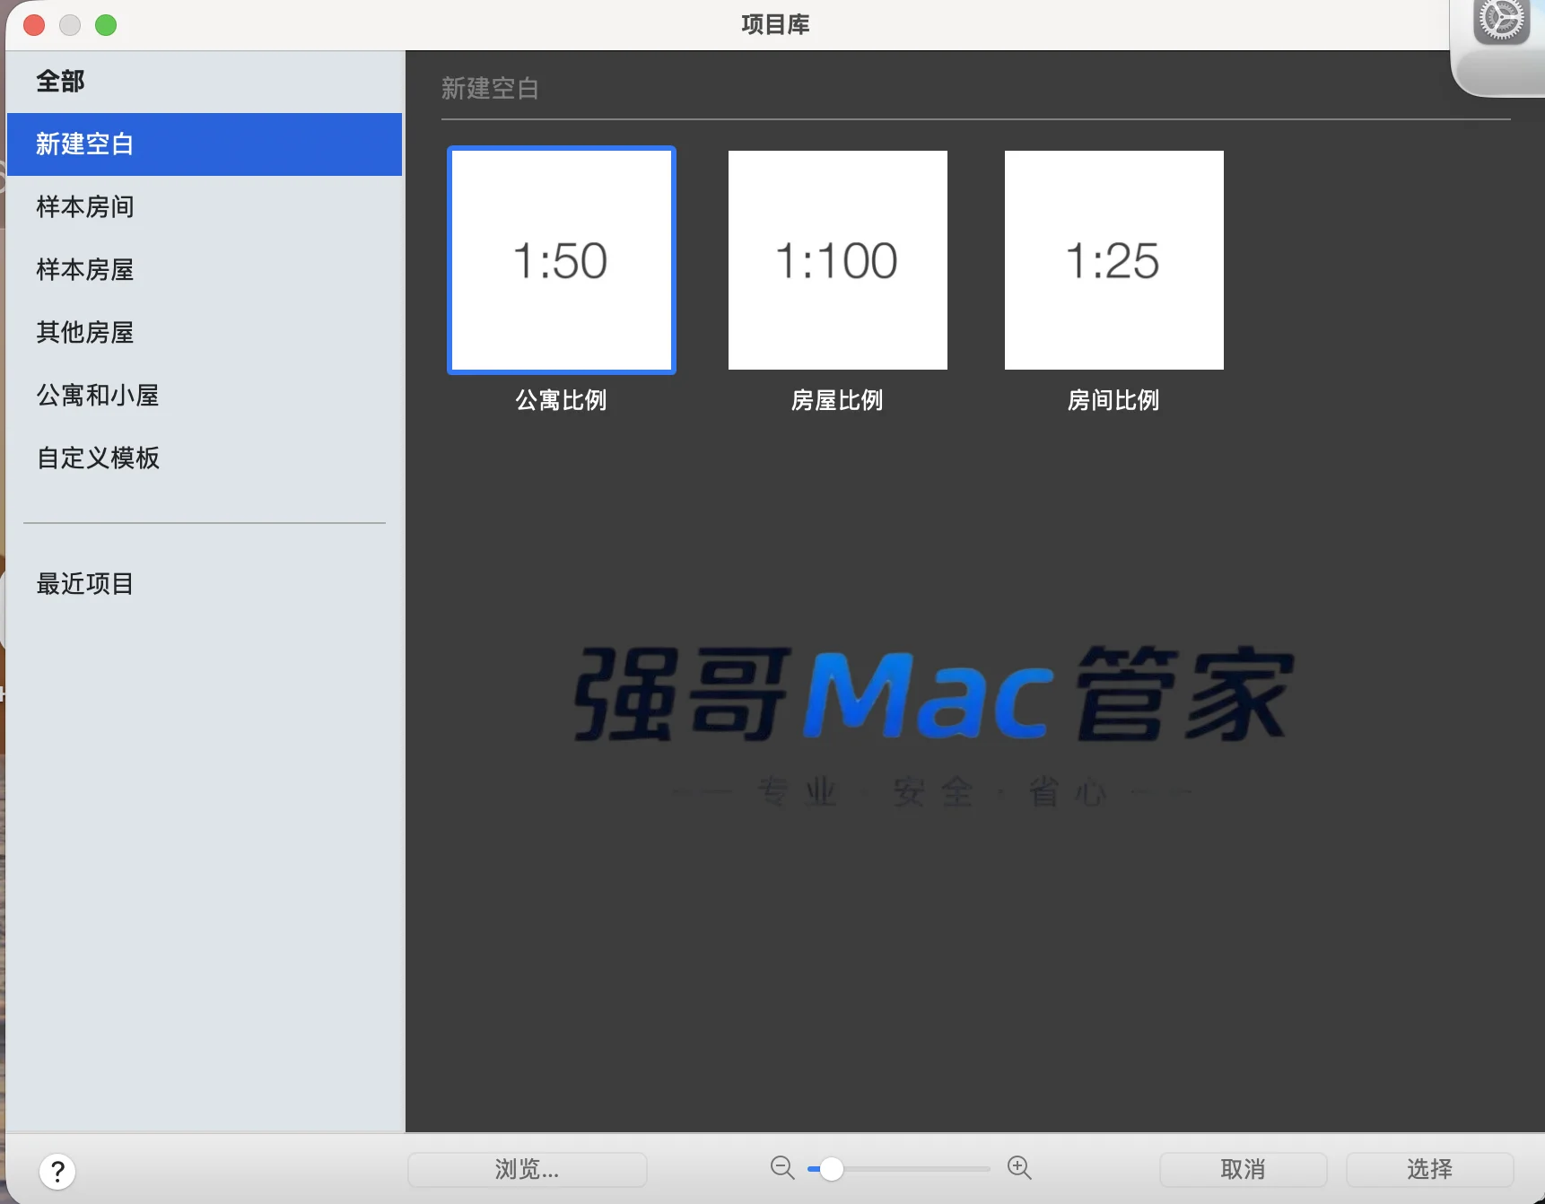Screen dimensions: 1545x1204
Task: Click the 取消 button
Action: (x=1244, y=1169)
